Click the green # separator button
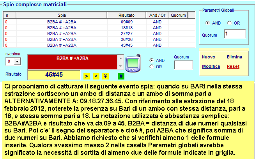The height and width of the screenshot is (159, 255). pyautogui.click(x=121, y=76)
